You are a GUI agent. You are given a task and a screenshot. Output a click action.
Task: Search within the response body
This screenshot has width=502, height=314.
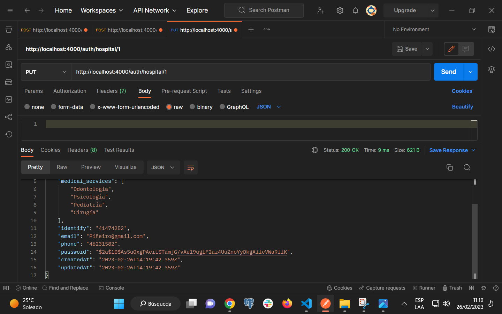tap(467, 167)
